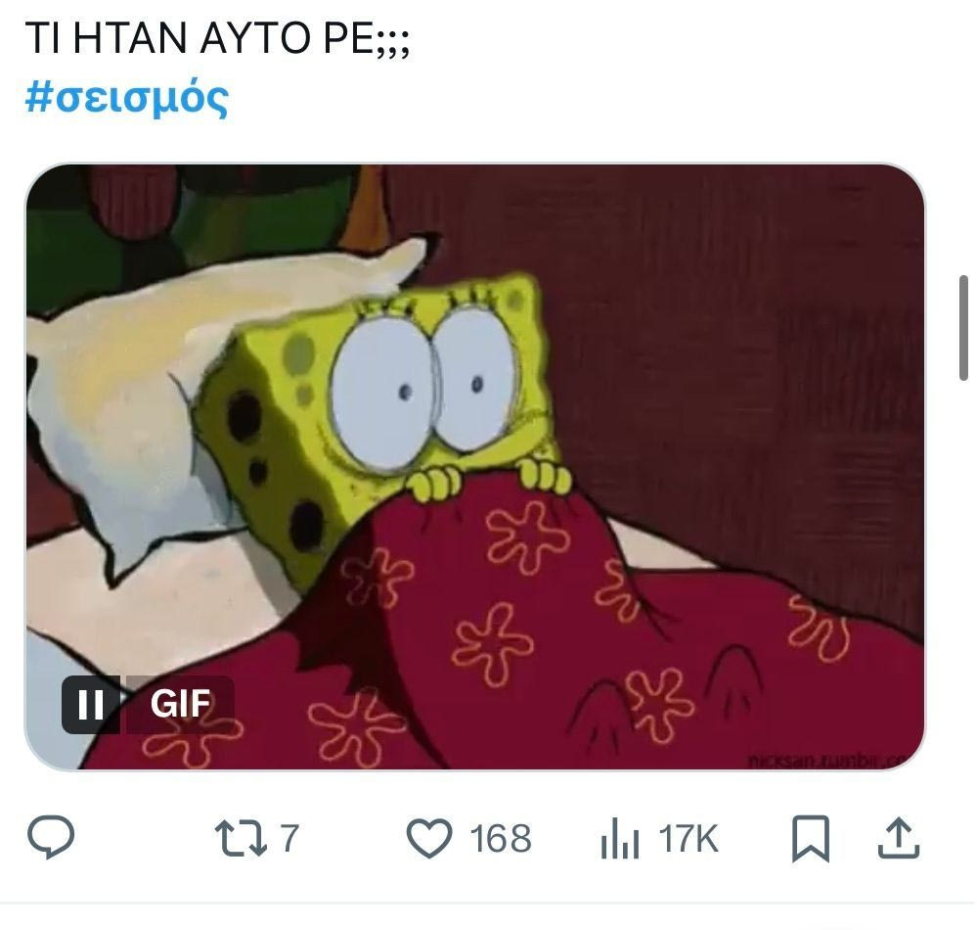Click the reply speech bubble icon

click(x=50, y=839)
